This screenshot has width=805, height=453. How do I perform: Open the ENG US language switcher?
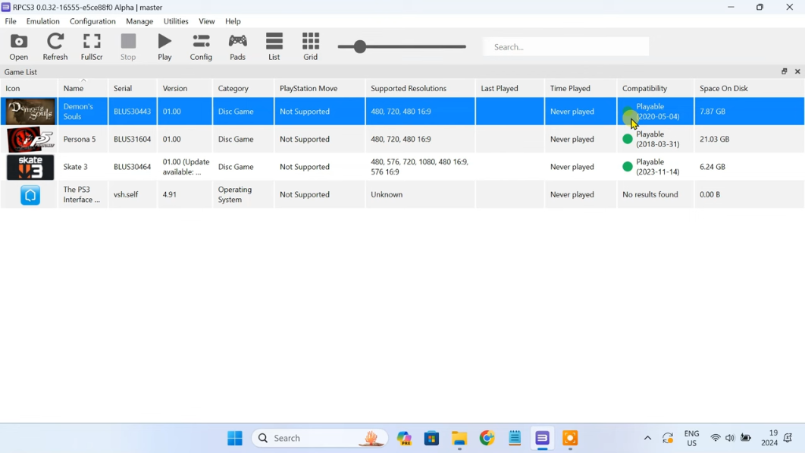coord(691,438)
